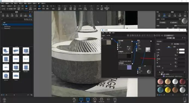Click the white color swatch in node properties
This screenshot has width=189, height=103.
[x=182, y=50]
